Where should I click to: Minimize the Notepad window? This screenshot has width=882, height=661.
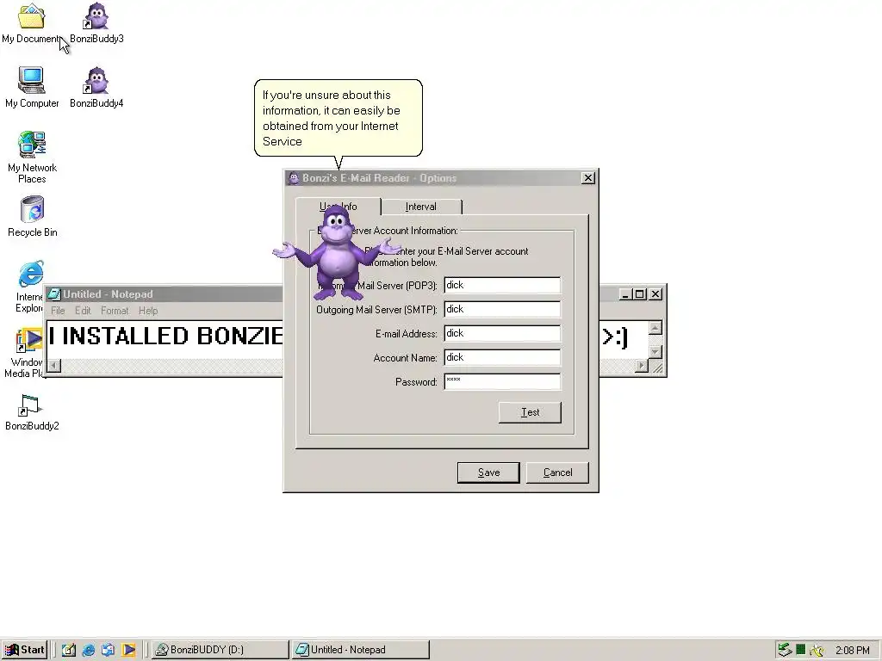click(x=625, y=294)
